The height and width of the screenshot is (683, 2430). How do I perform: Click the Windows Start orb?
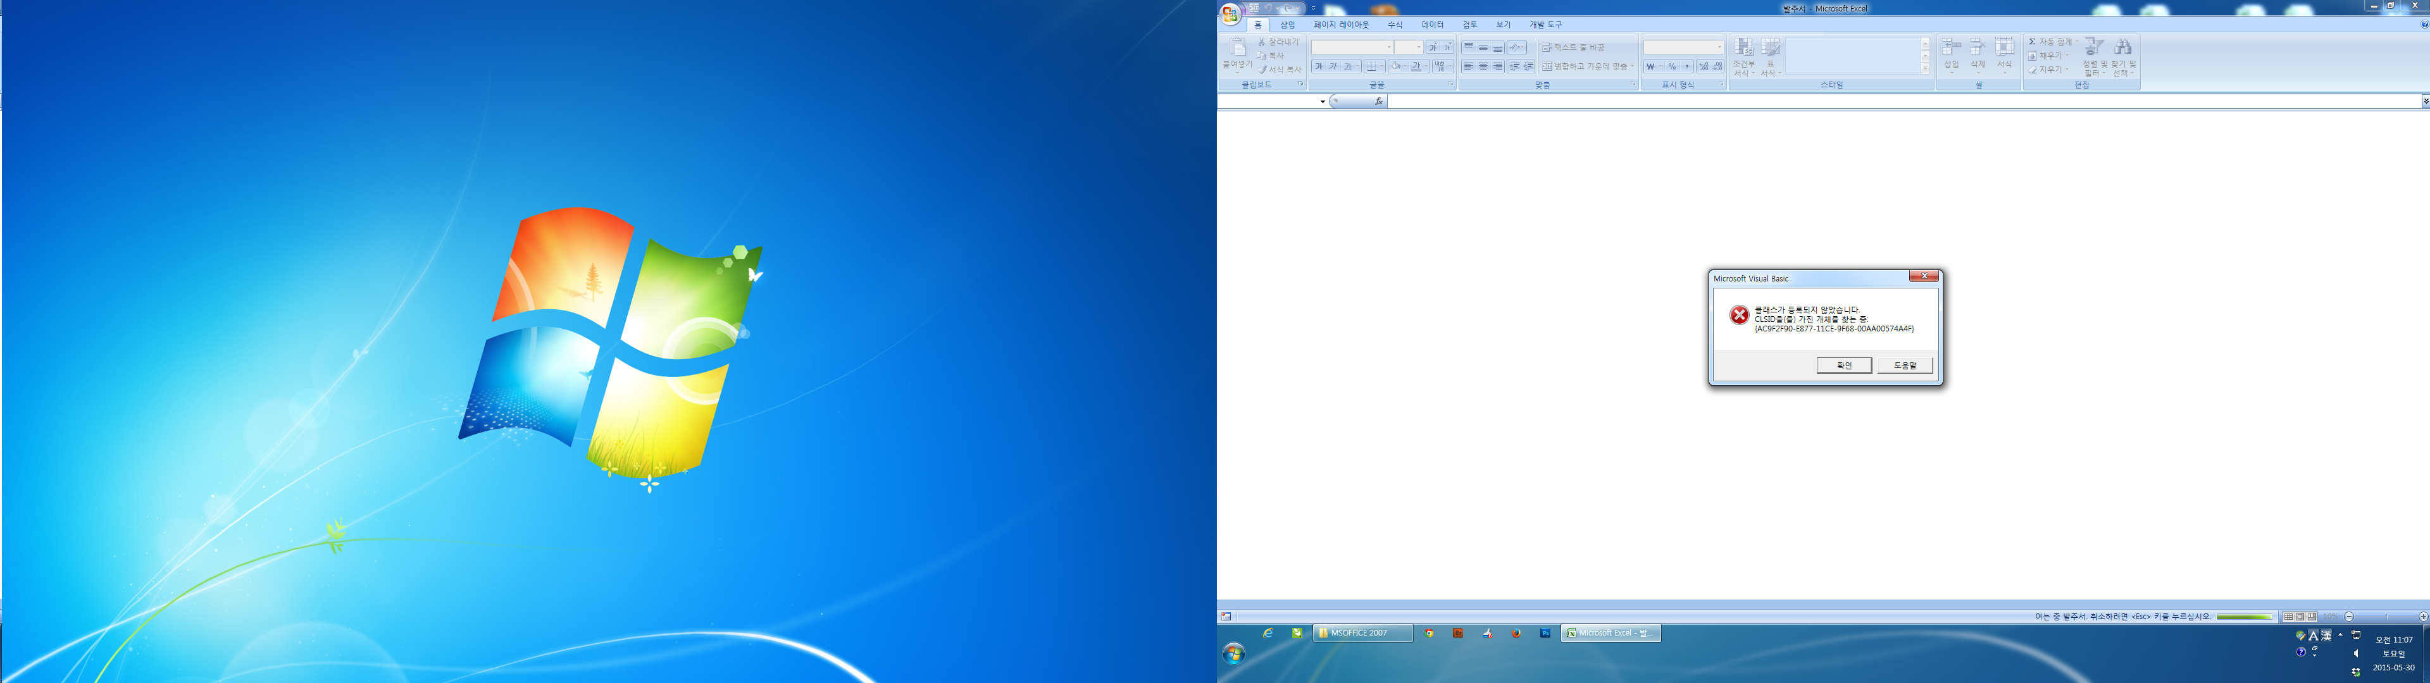pyautogui.click(x=1234, y=653)
